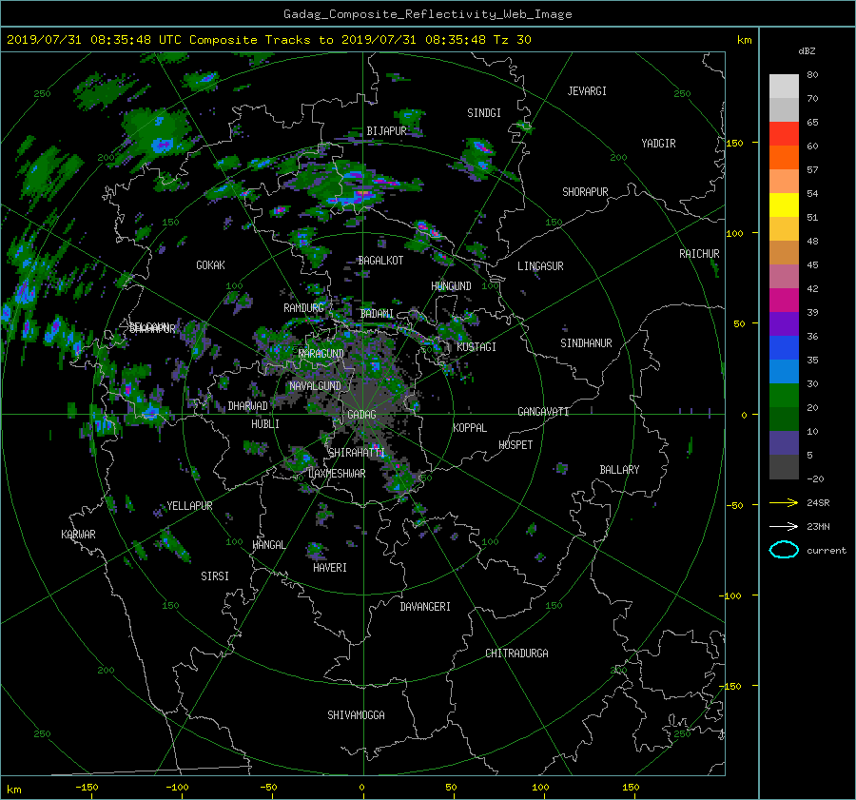This screenshot has height=800, width=856.
Task: Click the DHARWAD city label
Action: pyautogui.click(x=248, y=406)
